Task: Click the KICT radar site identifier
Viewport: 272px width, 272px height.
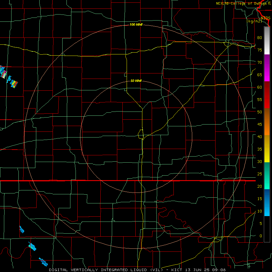Action: [177, 270]
